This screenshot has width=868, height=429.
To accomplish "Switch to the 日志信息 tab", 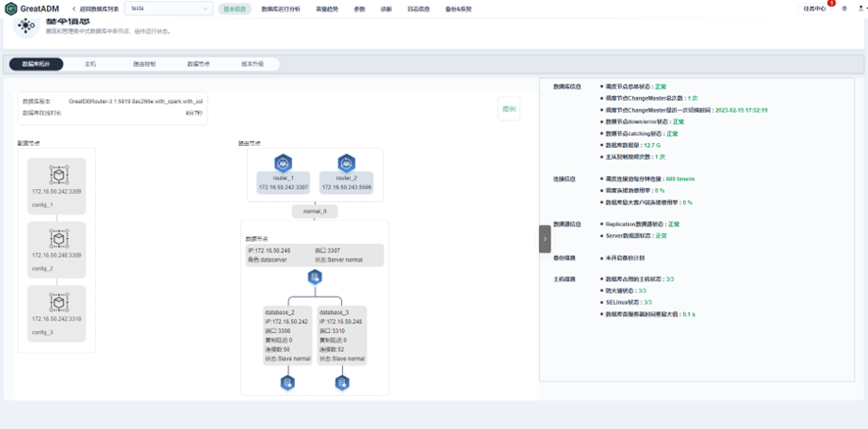I will coord(419,9).
